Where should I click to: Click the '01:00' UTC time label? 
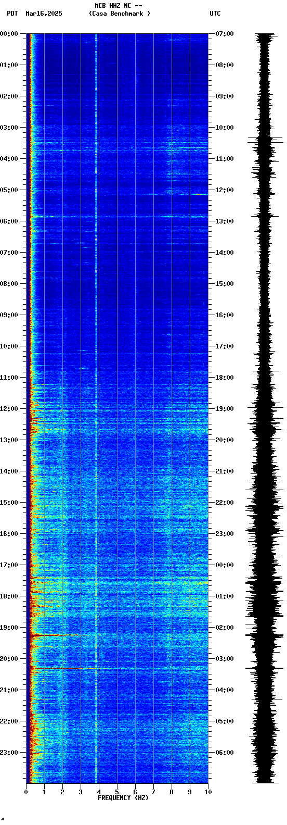(225, 596)
